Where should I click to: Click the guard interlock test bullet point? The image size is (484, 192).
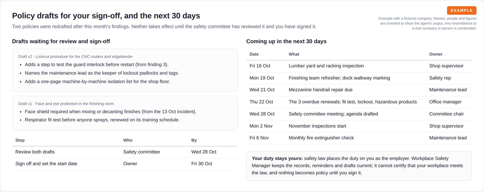pyautogui.click(x=96, y=64)
